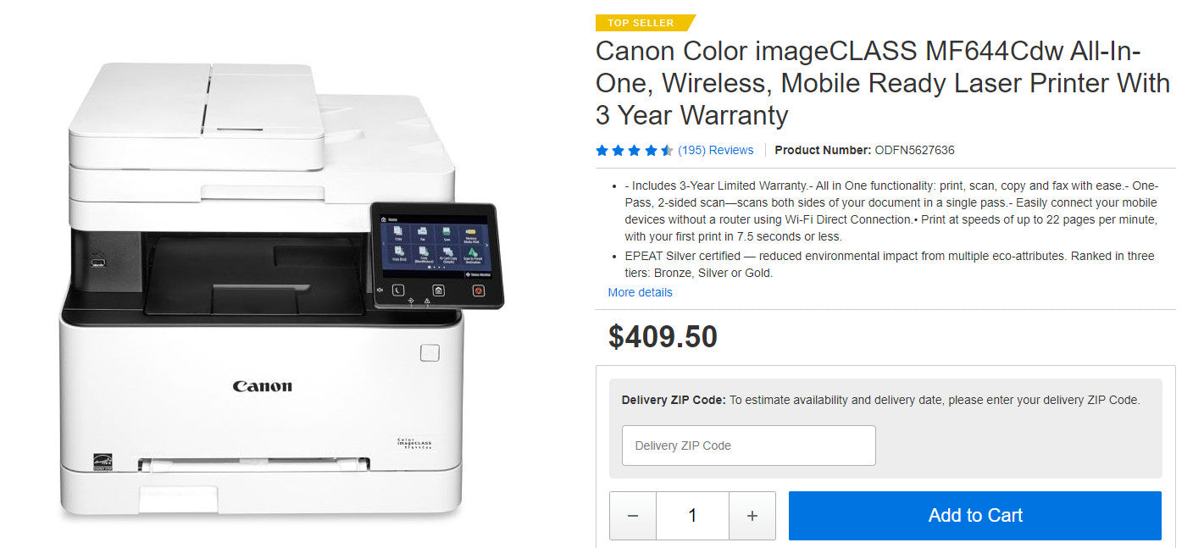Click the Energy Star badge on printer
The image size is (1204, 548).
[x=101, y=462]
